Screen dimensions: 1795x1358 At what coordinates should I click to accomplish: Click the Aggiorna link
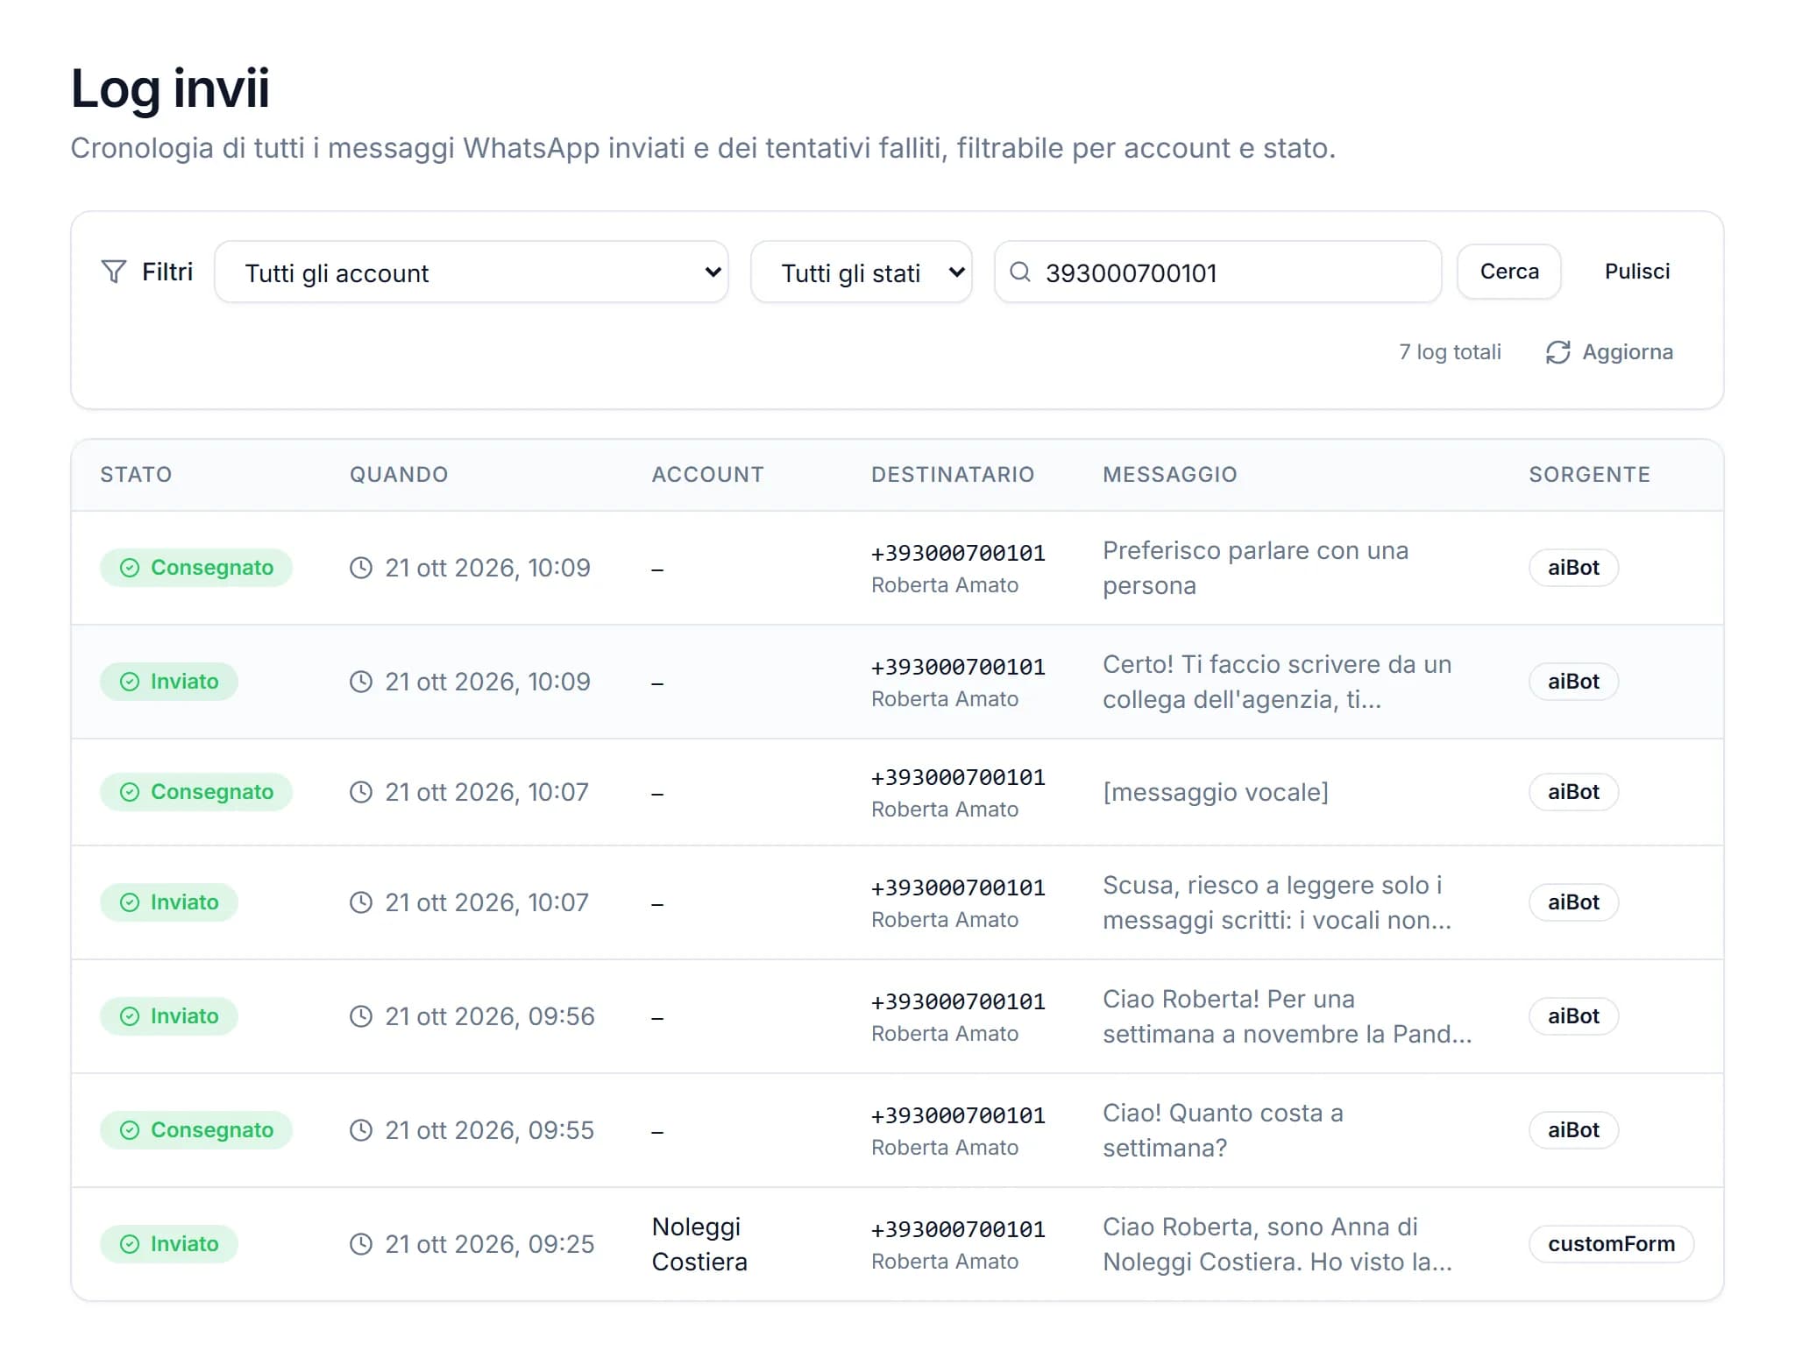[1610, 352]
